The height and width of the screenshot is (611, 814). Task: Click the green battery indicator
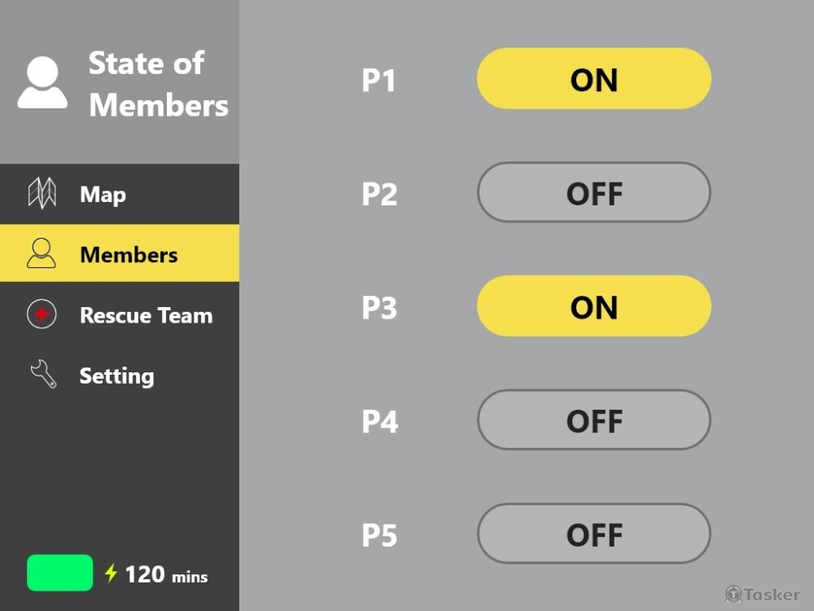tap(60, 573)
